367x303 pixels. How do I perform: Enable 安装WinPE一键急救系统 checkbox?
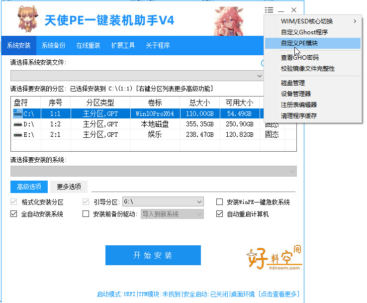(x=219, y=202)
